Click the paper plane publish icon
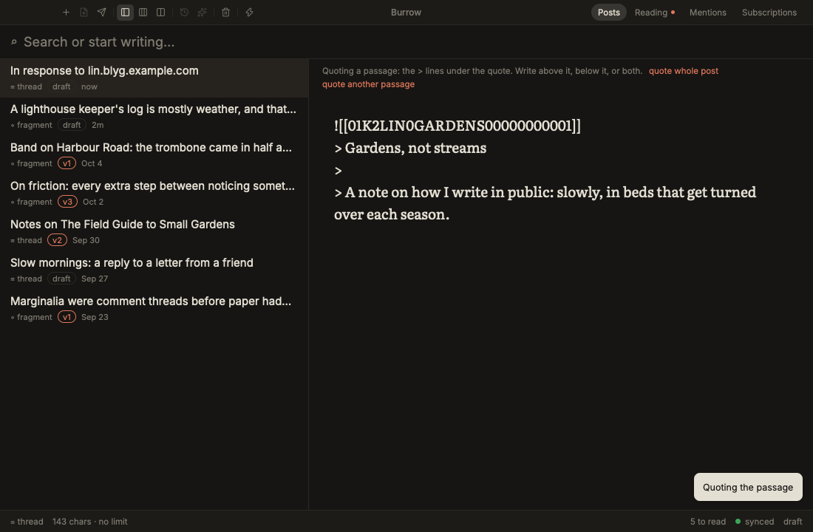813x532 pixels. coord(102,13)
